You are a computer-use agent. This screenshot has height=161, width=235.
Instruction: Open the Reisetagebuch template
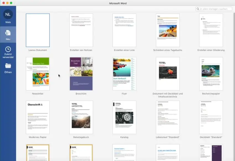tap(81, 117)
